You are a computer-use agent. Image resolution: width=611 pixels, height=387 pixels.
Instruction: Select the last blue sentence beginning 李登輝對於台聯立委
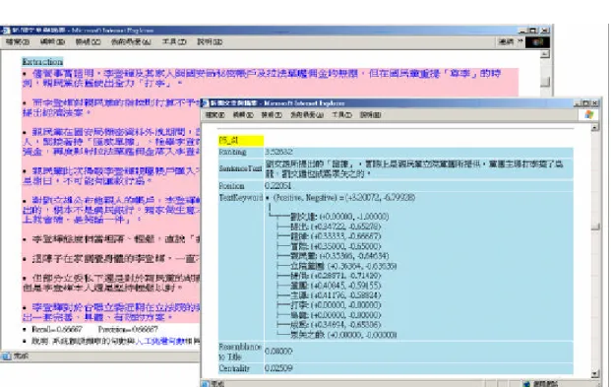111,312
